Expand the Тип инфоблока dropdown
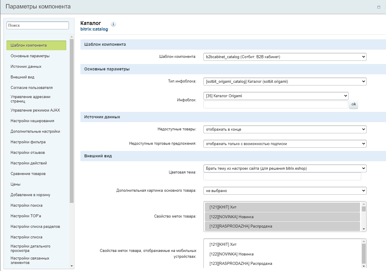Viewport: 386px width, 271px height. (x=285, y=82)
